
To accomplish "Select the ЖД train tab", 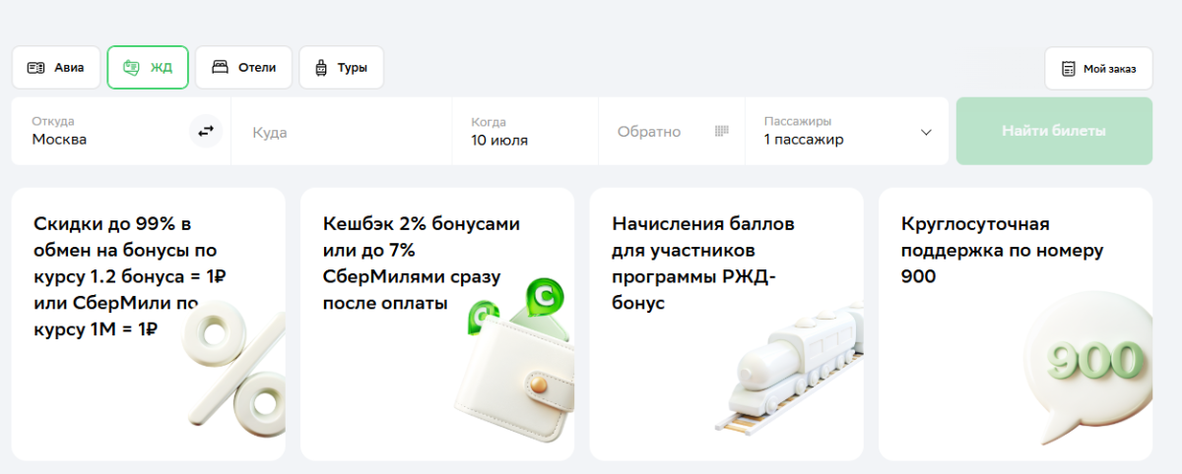I will pyautogui.click(x=148, y=68).
